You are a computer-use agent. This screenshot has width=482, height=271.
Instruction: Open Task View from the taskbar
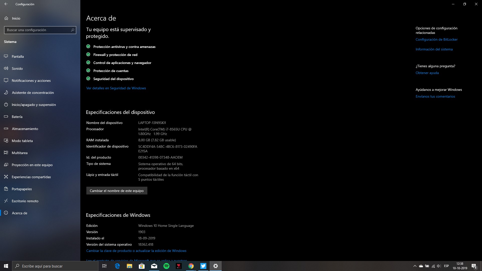104,266
